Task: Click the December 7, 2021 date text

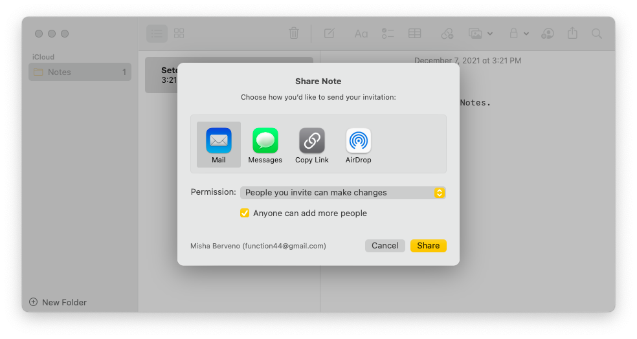Action: pos(467,61)
